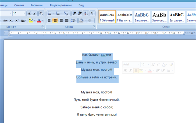The width and height of the screenshot is (196, 123).
Task: Increase indent in the ribbon
Action: tap(80, 13)
